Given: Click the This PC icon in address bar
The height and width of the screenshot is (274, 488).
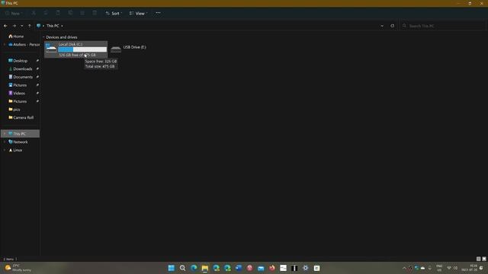Looking at the screenshot, I should click(x=39, y=26).
